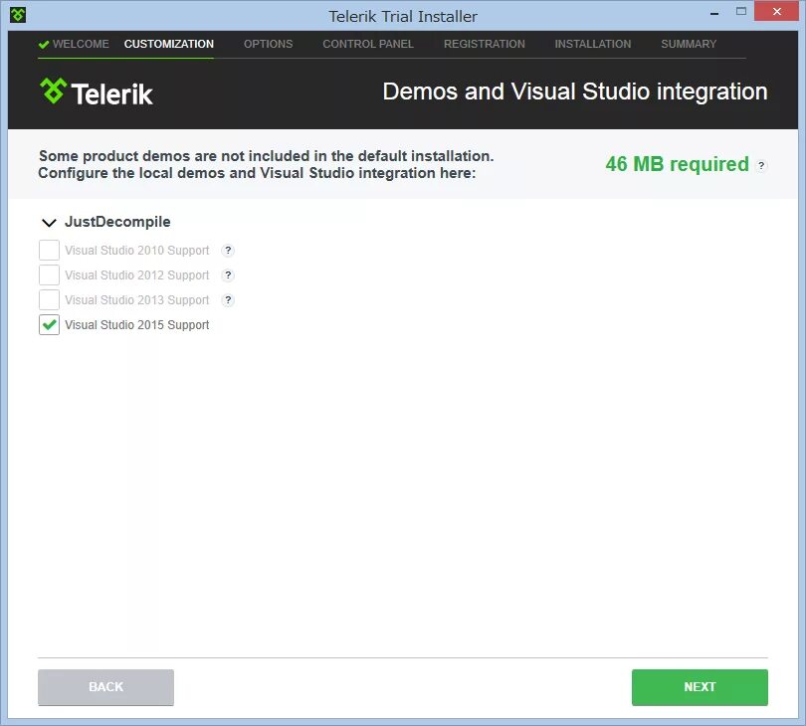
Task: Click the Visual Studio 2012 Support label
Action: tap(136, 274)
